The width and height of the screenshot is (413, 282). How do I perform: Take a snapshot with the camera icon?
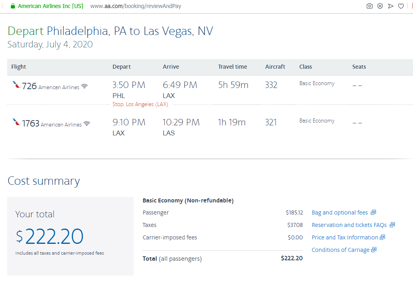pos(369,6)
